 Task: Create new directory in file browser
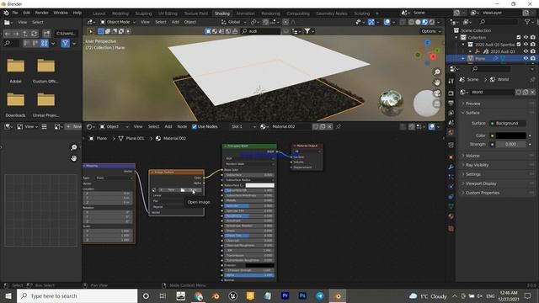click(x=46, y=34)
